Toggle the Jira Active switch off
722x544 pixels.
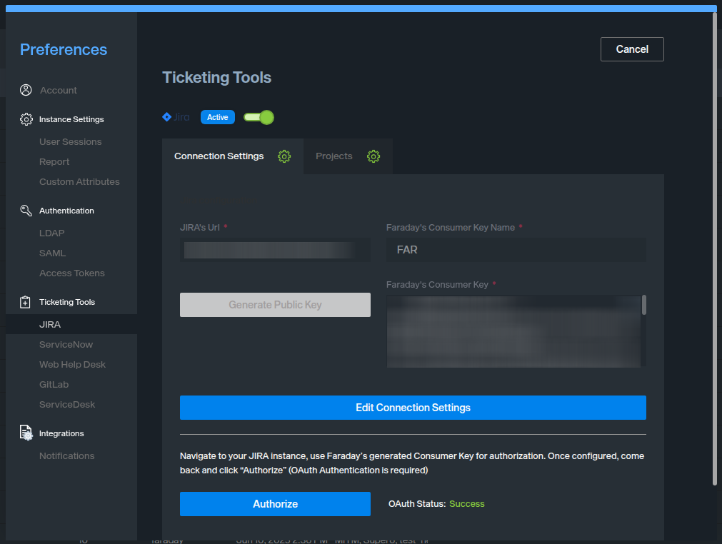click(x=259, y=117)
